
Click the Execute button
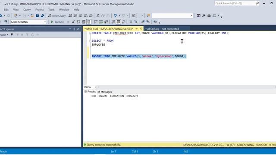click(x=57, y=22)
